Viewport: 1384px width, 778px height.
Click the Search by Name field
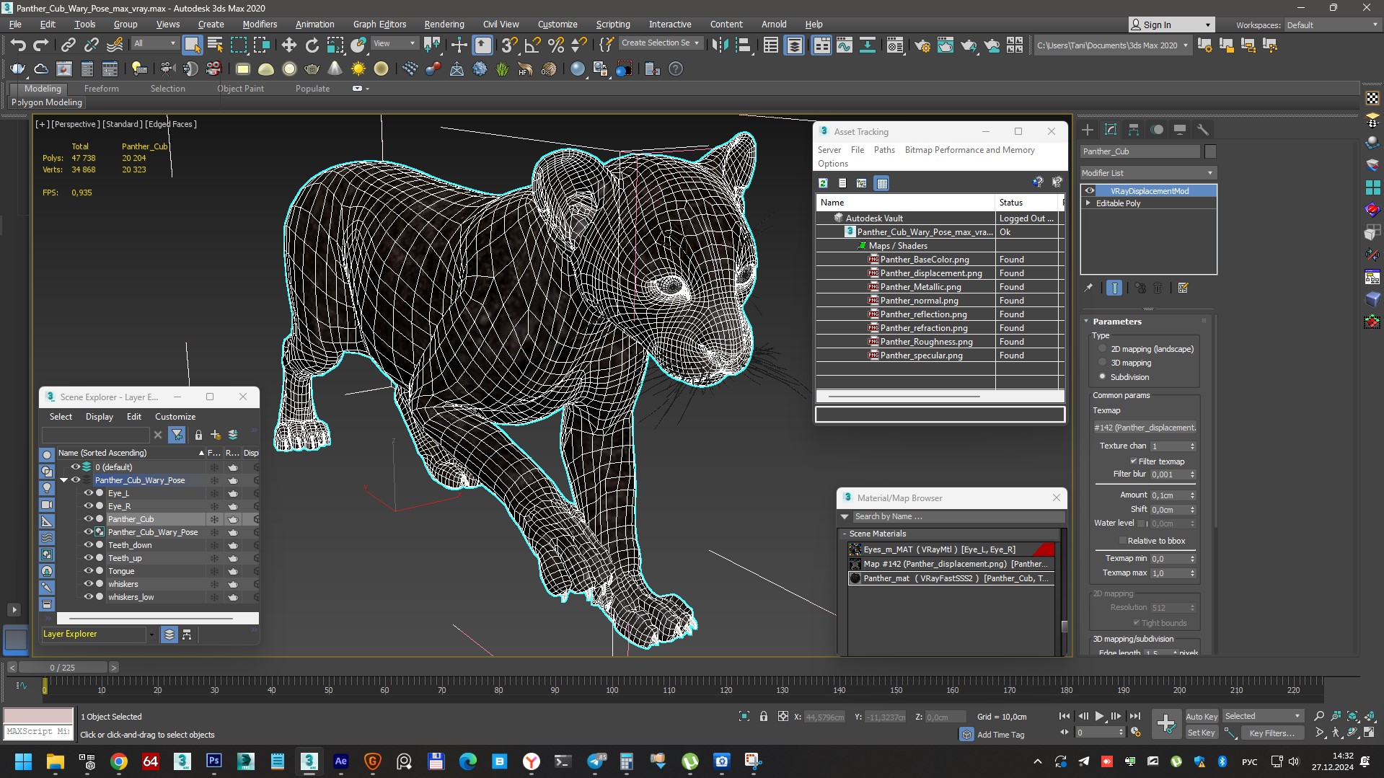tap(958, 517)
